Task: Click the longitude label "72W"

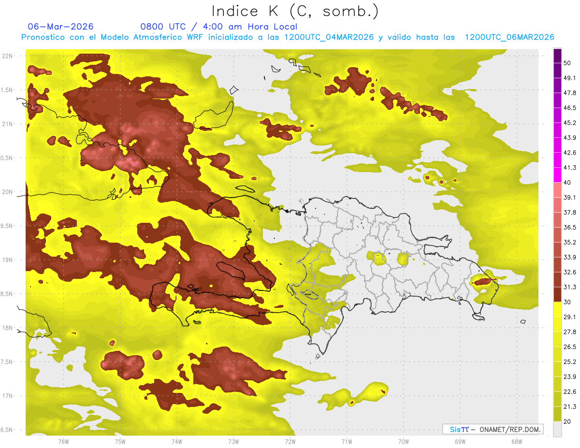Action: [x=290, y=441]
